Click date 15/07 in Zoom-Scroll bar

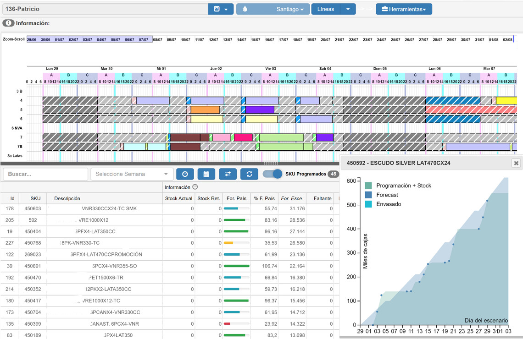tap(256, 40)
